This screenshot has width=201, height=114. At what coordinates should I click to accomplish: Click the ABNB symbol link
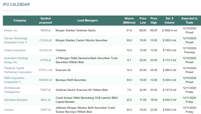[x=44, y=30]
